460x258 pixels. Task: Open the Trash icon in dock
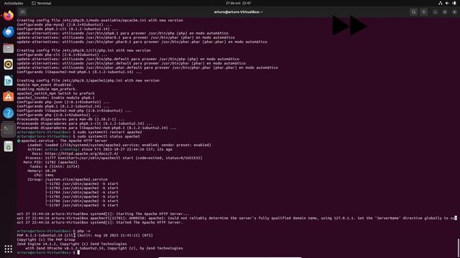(8, 146)
